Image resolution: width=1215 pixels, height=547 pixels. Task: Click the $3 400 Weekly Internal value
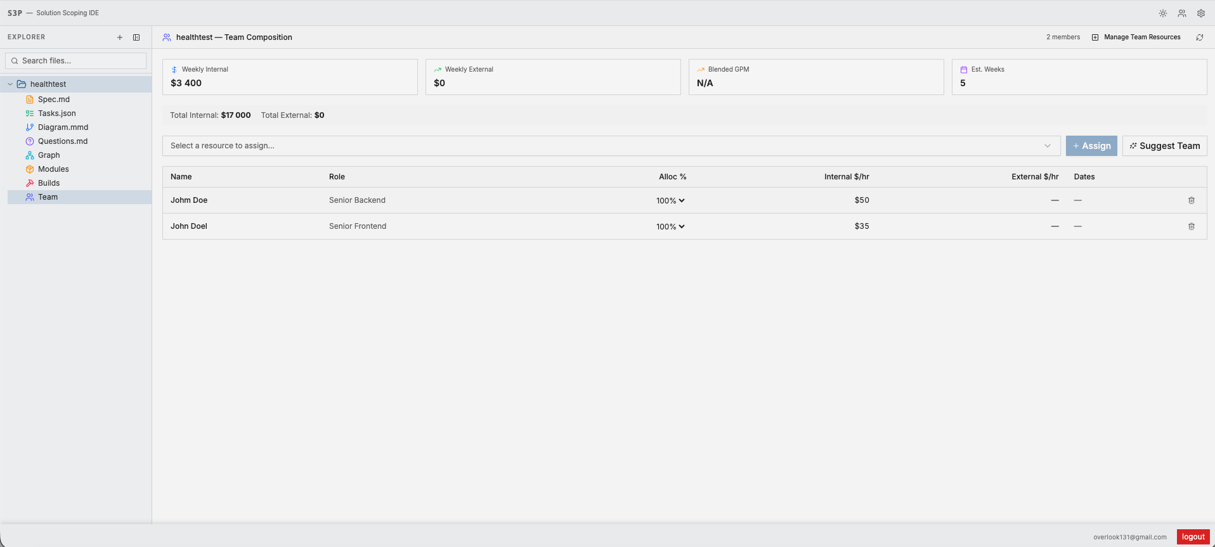(186, 83)
